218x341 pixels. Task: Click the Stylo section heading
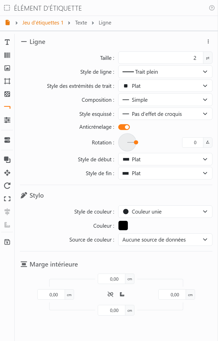[37, 196]
